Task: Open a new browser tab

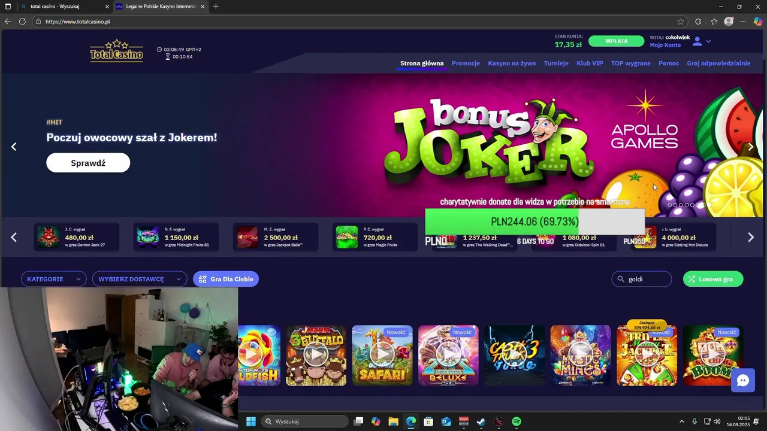Action: coord(216,7)
